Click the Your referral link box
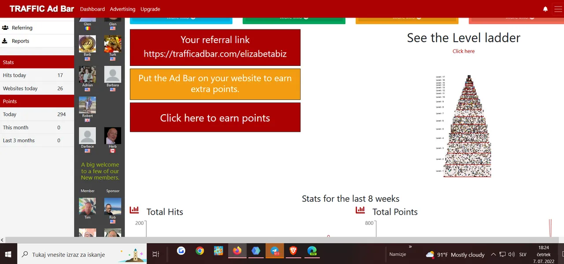This screenshot has width=564, height=264. click(x=215, y=47)
